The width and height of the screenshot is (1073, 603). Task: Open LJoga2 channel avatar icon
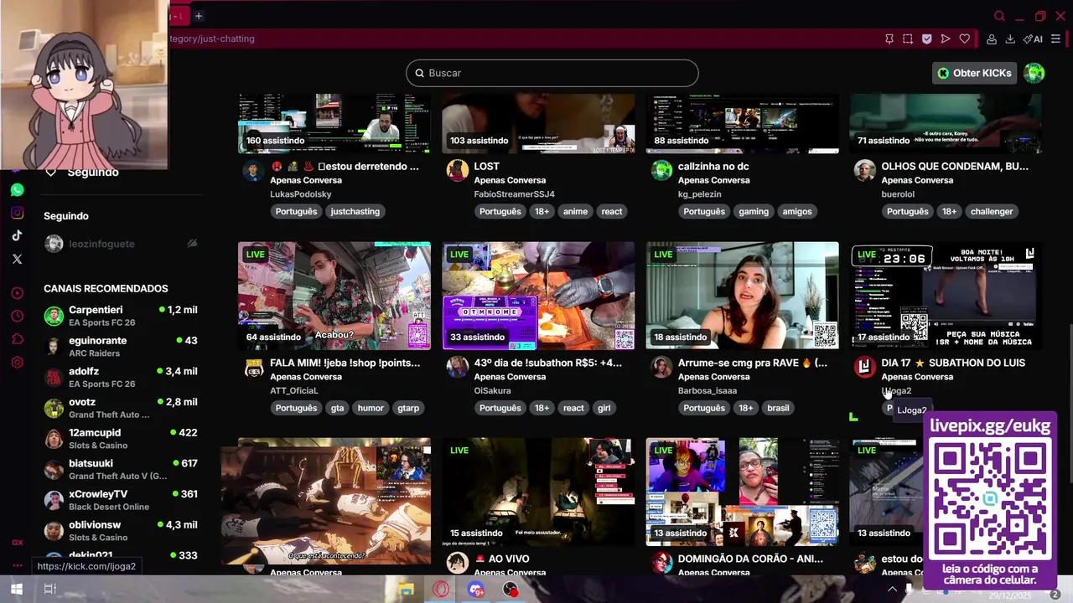point(864,367)
